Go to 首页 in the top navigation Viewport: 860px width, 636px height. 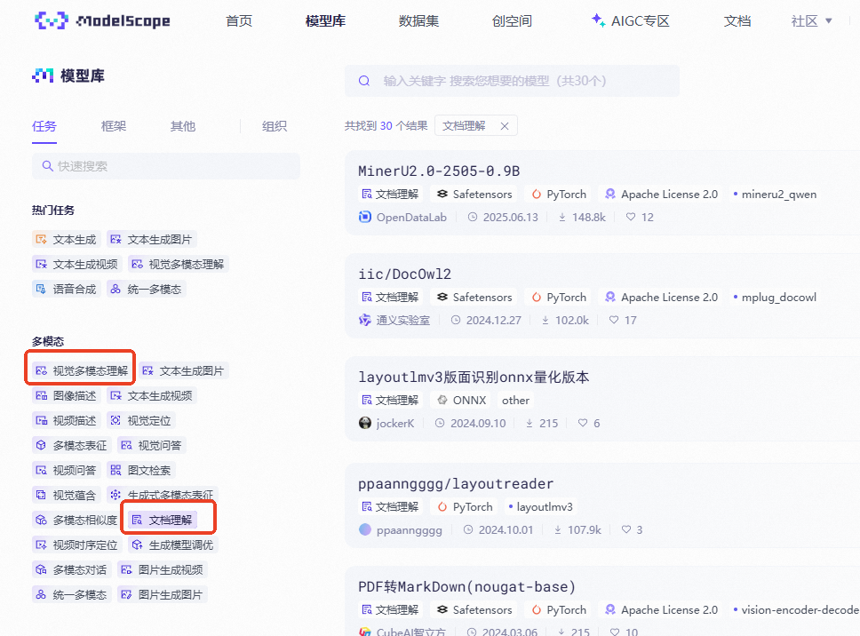pos(239,20)
